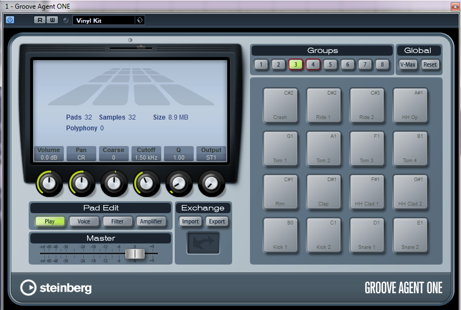Click the Coarse 0 value field
The image size is (461, 310).
[114, 157]
